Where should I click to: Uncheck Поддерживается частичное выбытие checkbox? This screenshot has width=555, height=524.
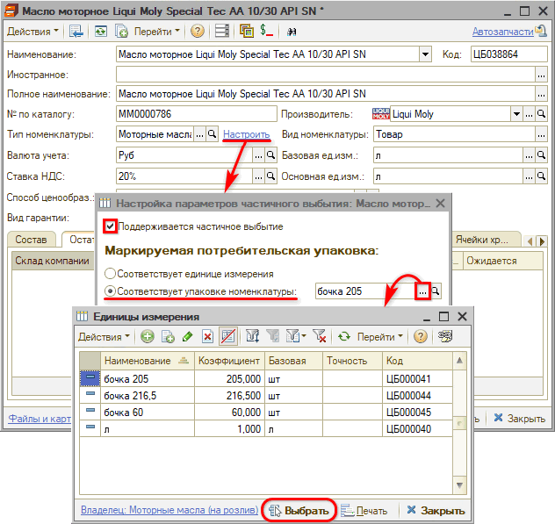pyautogui.click(x=110, y=226)
